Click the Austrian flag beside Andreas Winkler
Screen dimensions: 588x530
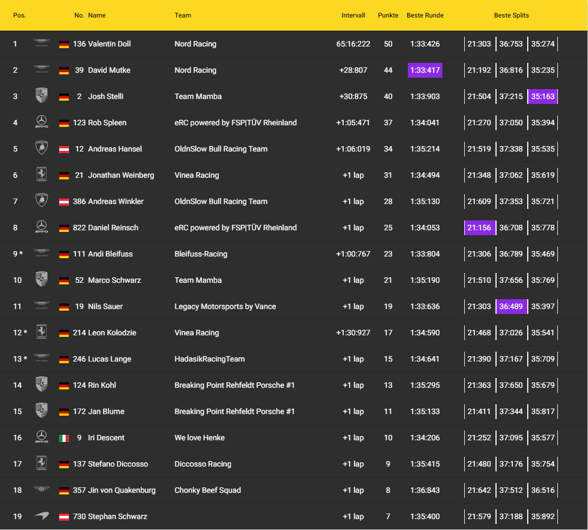tap(64, 201)
